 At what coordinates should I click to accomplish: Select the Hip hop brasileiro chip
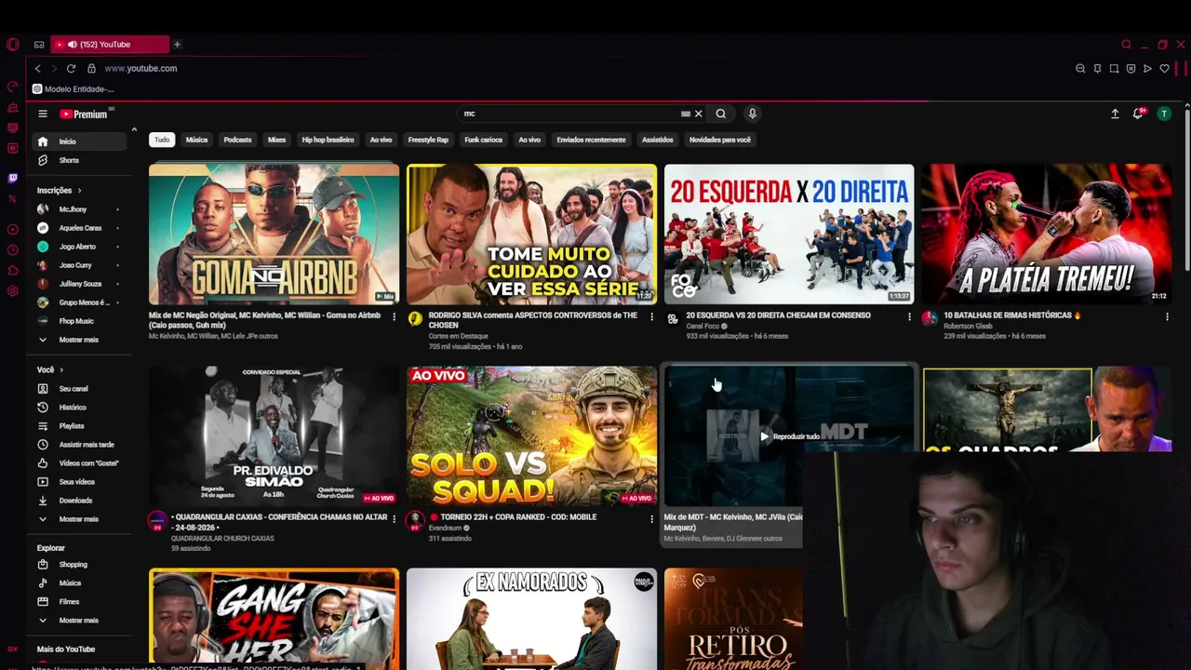point(328,140)
